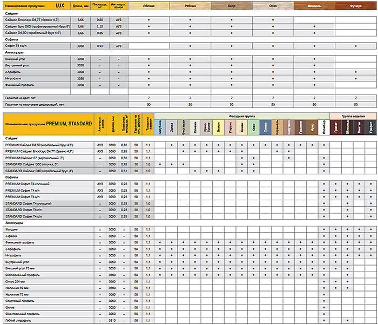Click the Гибкий J-профиль row name
Image resolution: width=378 pixels, height=325 pixels.
[18, 321]
